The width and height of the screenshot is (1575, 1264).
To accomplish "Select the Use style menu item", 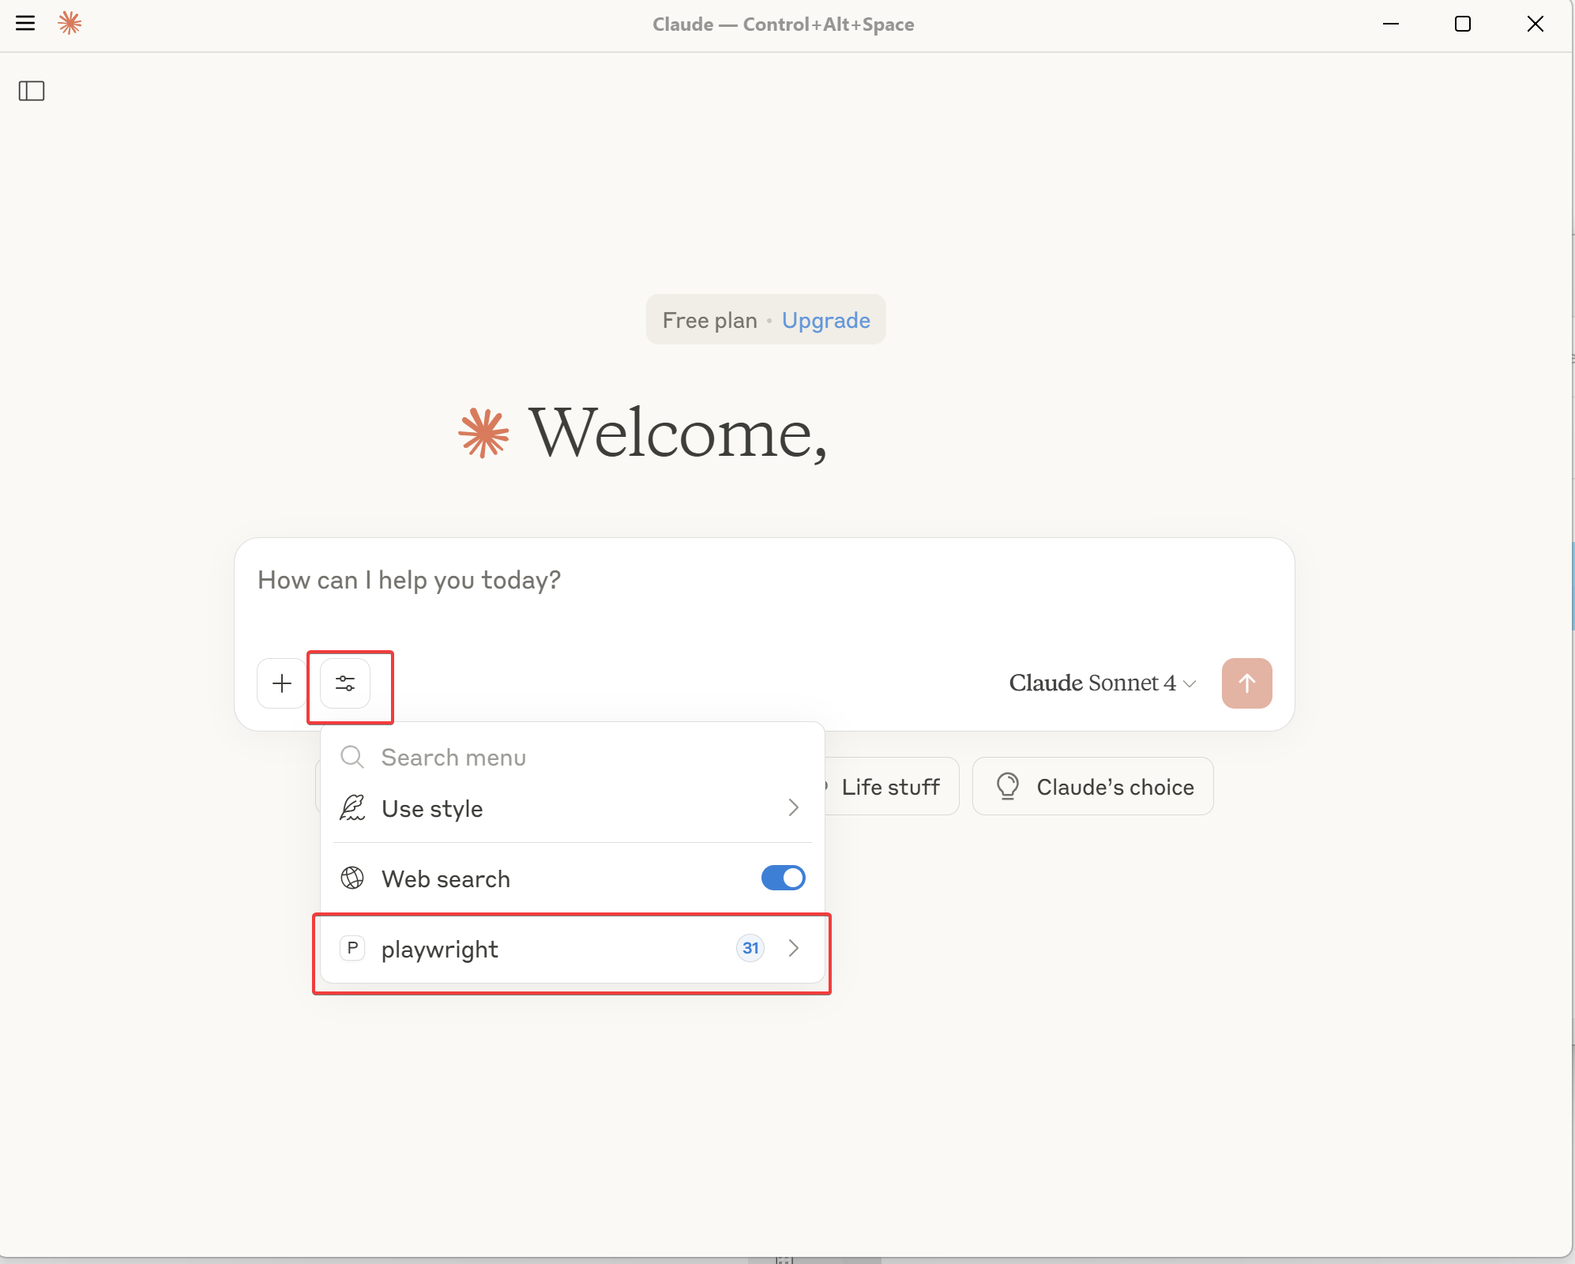I will (432, 809).
